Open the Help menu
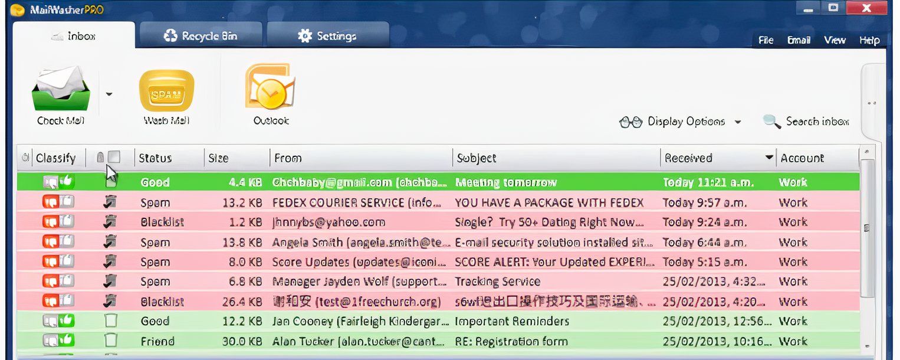The width and height of the screenshot is (900, 360). tap(869, 40)
